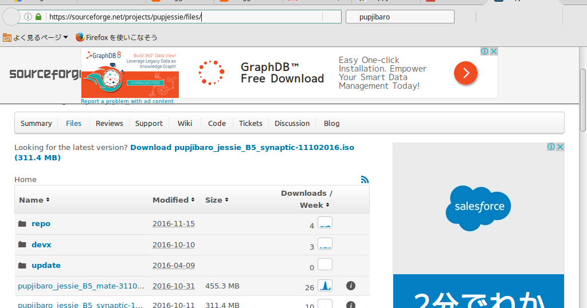The image size is (587, 308).
Task: Click the Firefox logo bookmark icon
Action: (x=80, y=37)
